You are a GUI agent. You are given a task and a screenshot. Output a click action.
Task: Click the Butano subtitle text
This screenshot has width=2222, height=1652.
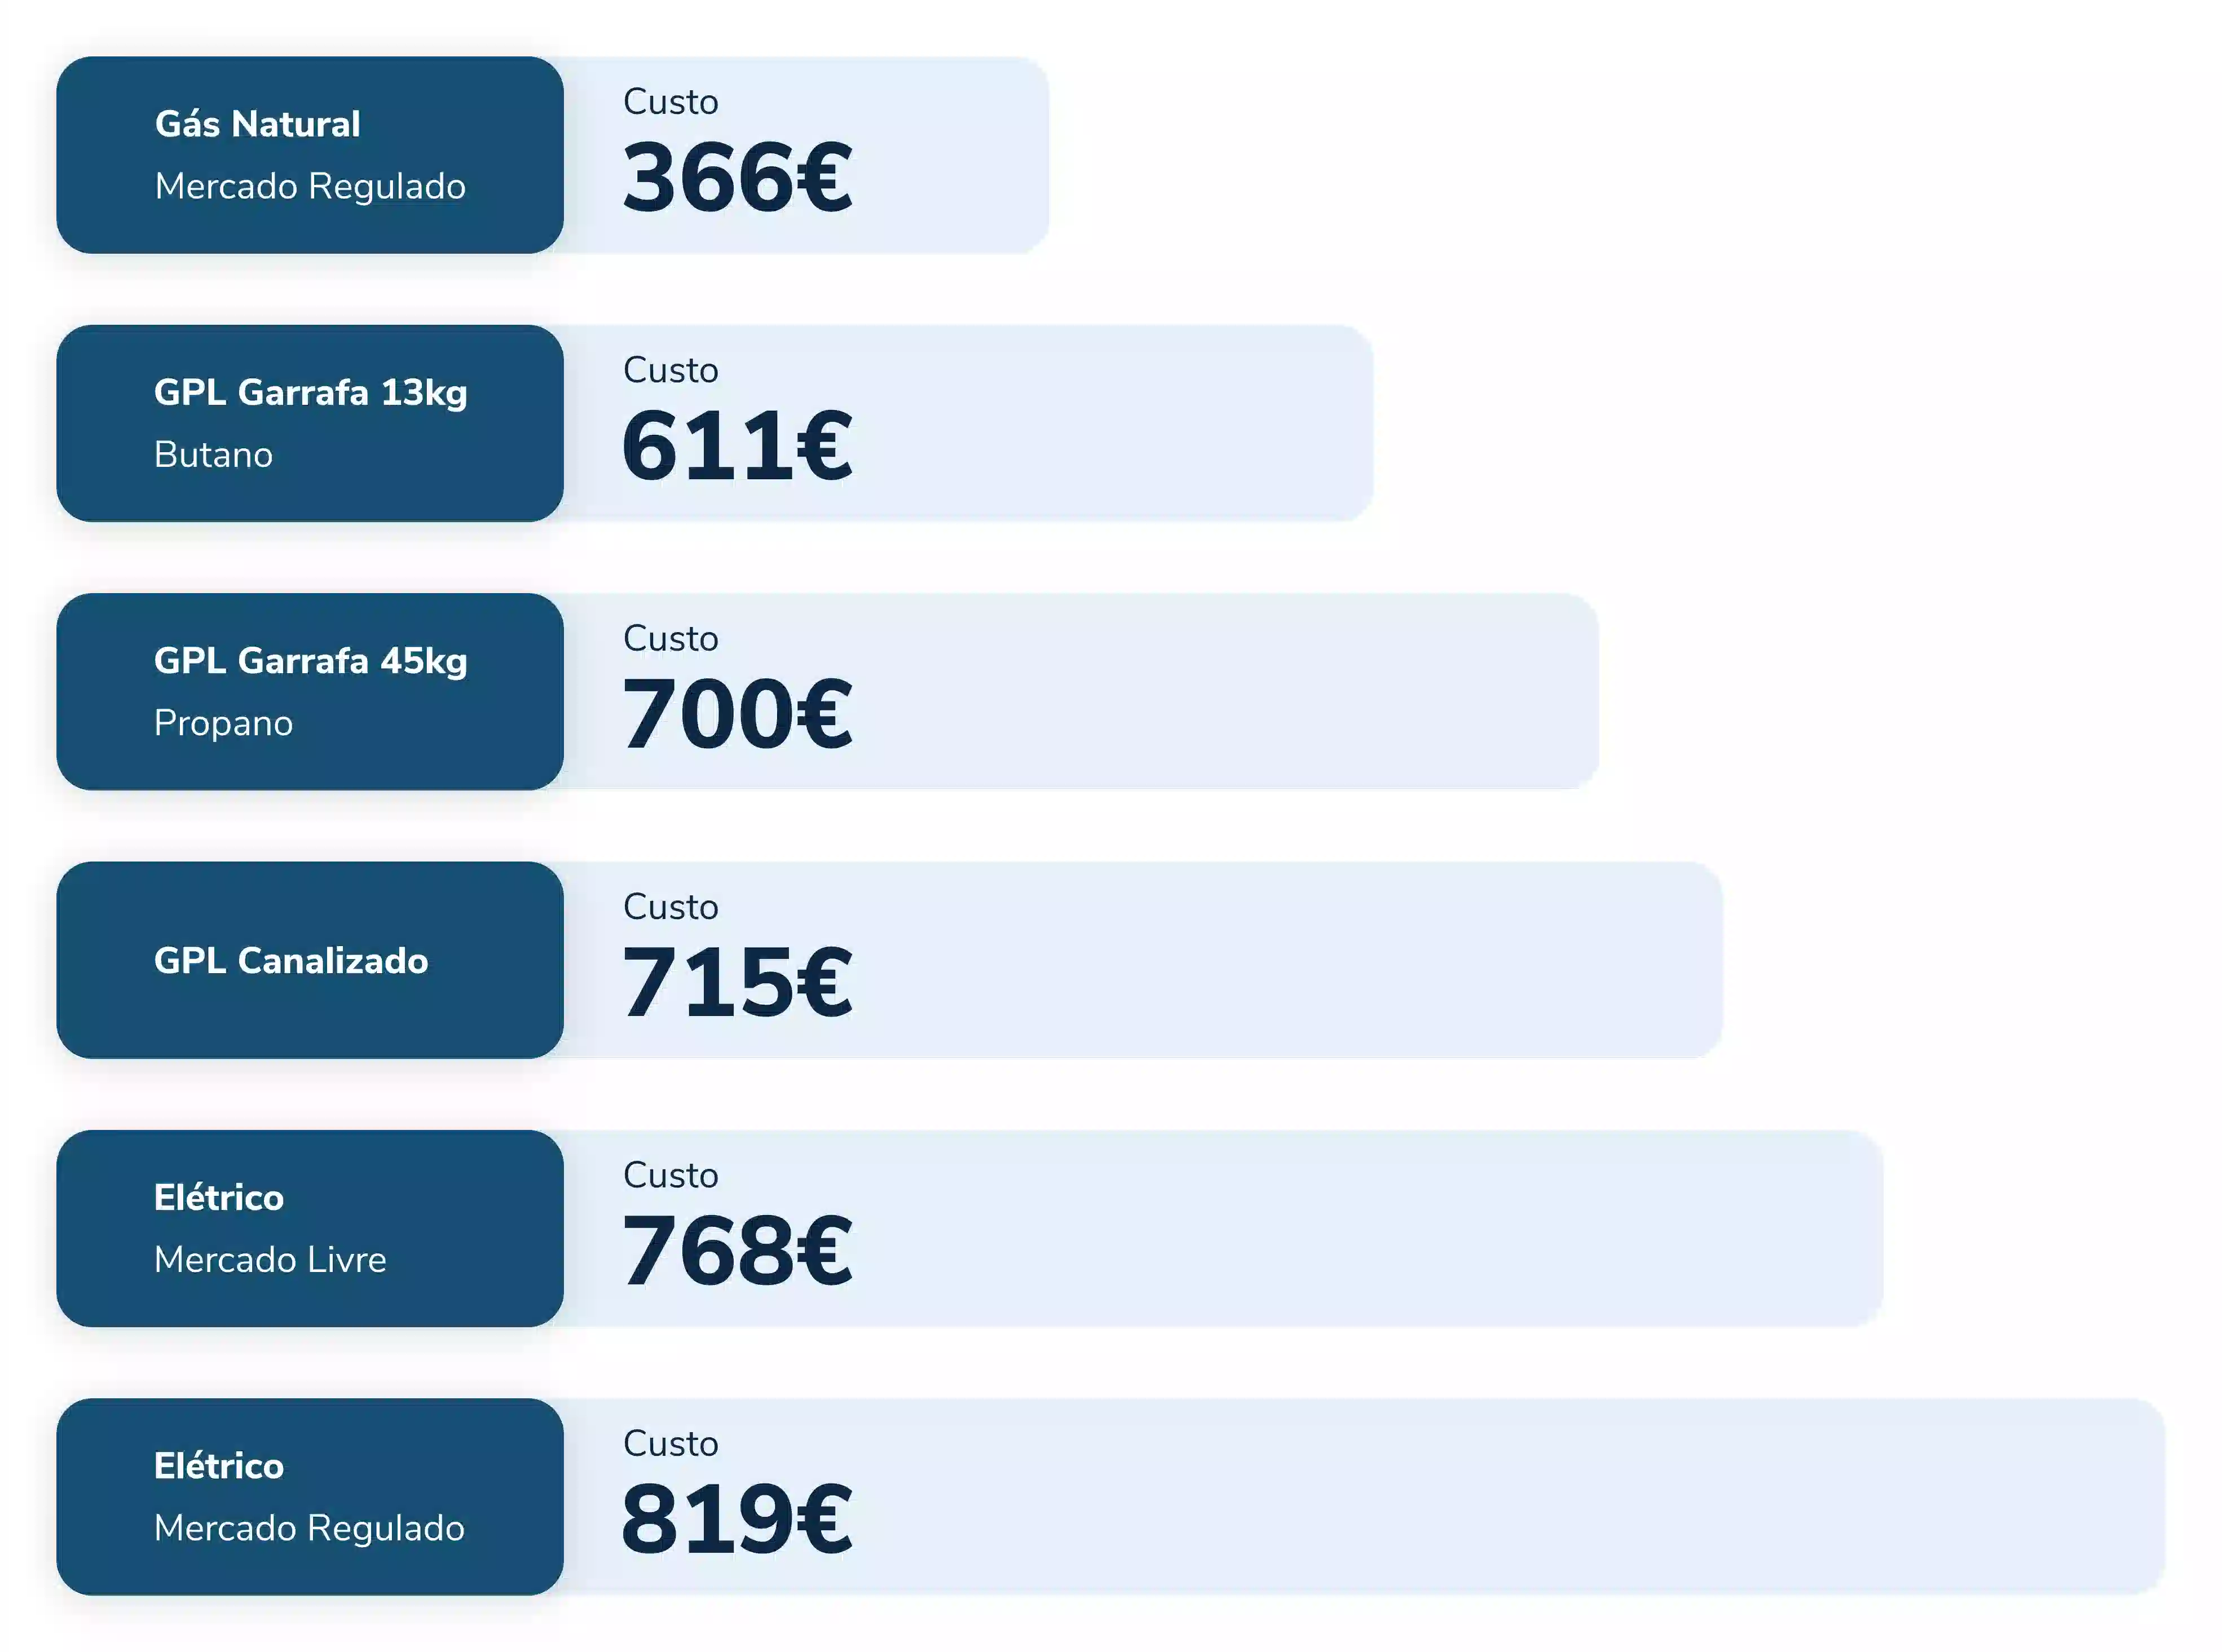tap(213, 455)
